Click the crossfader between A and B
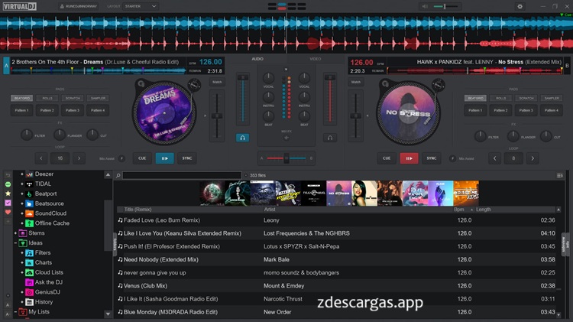573x322 pixels. [286, 158]
